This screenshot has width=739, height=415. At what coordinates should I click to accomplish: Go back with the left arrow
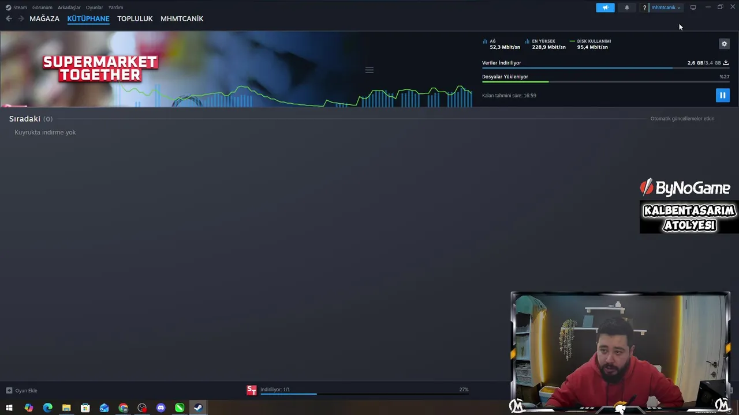point(9,18)
